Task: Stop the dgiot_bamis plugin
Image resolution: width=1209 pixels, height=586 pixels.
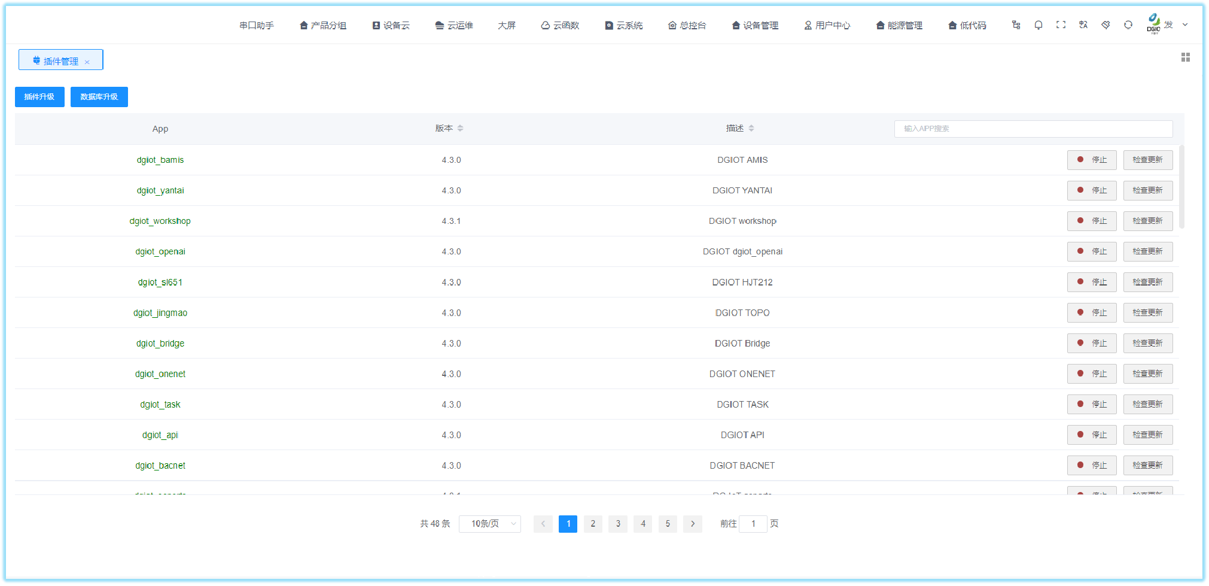Action: pyautogui.click(x=1092, y=160)
